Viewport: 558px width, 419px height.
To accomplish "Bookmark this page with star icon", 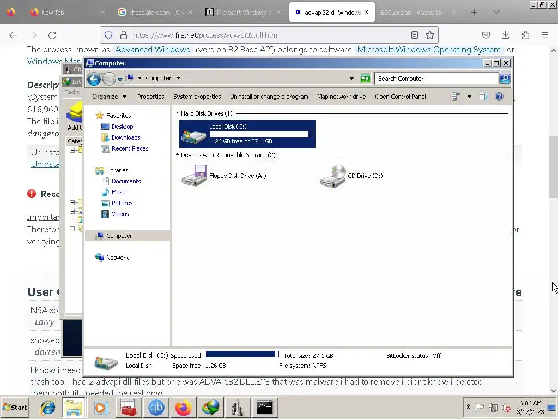I will pos(430,35).
